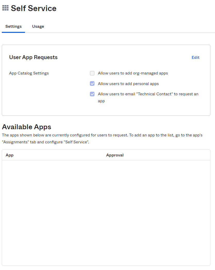Viewport: 215px width, 270px height.
Task: Click the 'Allow users to add org-managed apps' label
Action: 133,73
